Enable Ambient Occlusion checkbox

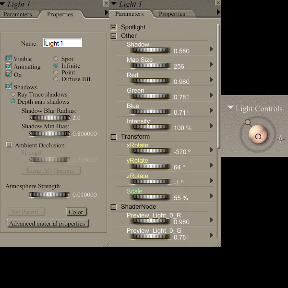pos(9,145)
